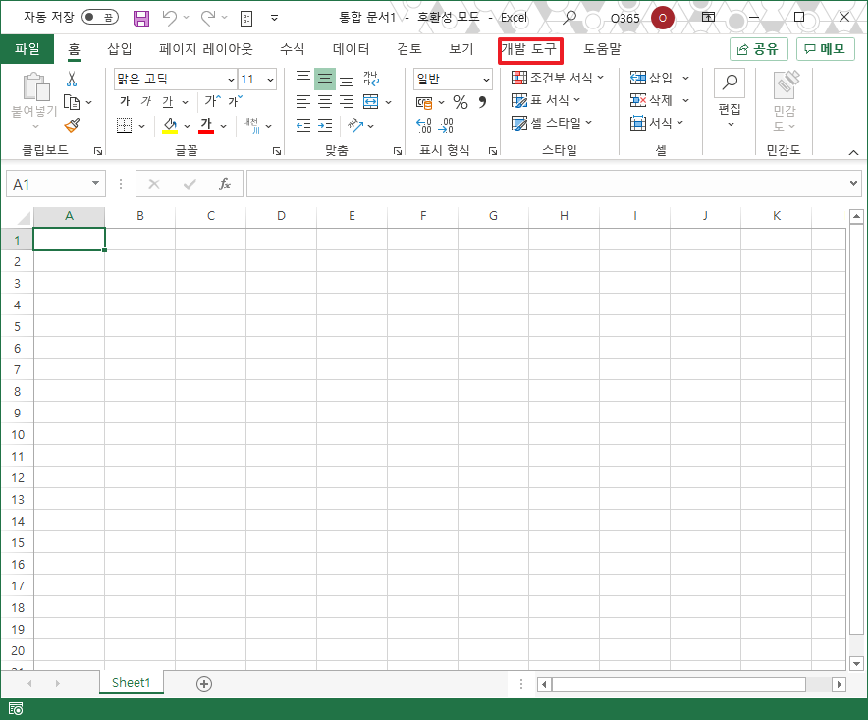Open the Developer (개발 도구) tab
Image resolution: width=868 pixels, height=720 pixels.
click(529, 49)
